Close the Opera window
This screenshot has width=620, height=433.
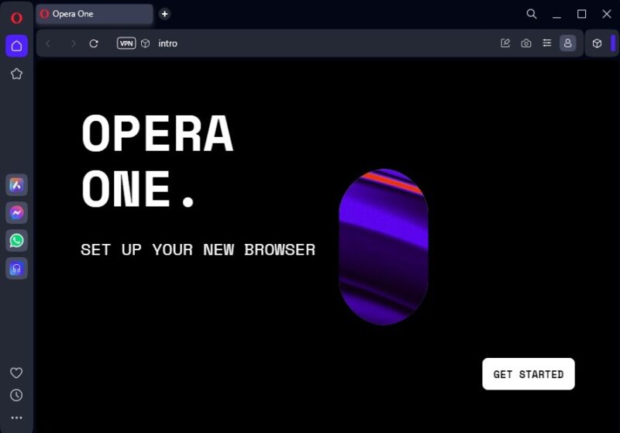pyautogui.click(x=607, y=14)
